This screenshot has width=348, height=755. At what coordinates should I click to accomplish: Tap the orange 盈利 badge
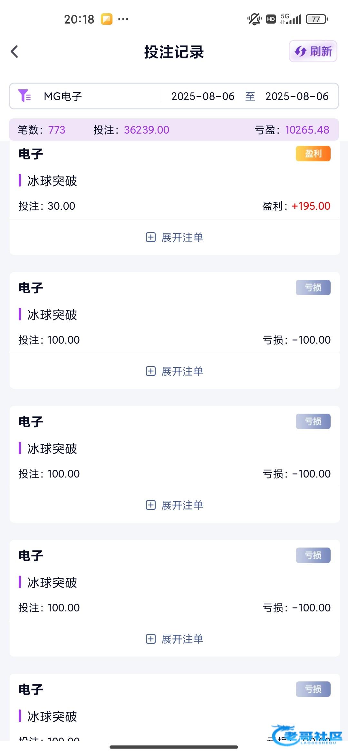point(313,154)
